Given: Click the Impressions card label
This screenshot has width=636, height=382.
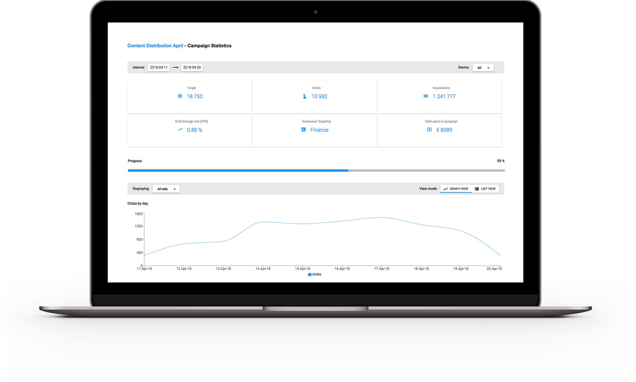Looking at the screenshot, I should pos(441,88).
